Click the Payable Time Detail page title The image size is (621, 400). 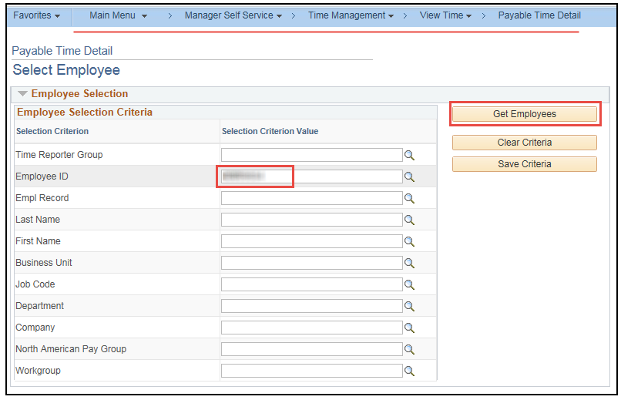tap(62, 51)
